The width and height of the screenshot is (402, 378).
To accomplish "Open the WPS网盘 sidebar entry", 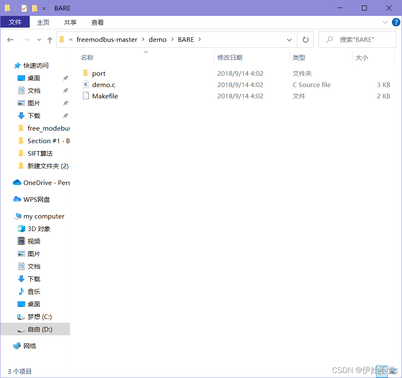I will pos(36,199).
